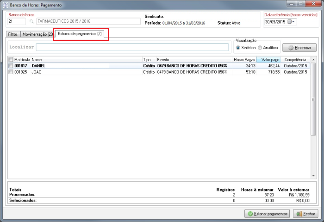Select the Estorno de pagamentos tab
The width and height of the screenshot is (324, 222).
click(x=80, y=34)
